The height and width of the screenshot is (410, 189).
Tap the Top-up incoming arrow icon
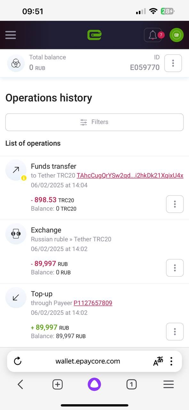16,298
